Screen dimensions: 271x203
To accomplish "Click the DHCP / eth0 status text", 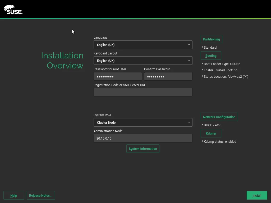I will [212, 125].
